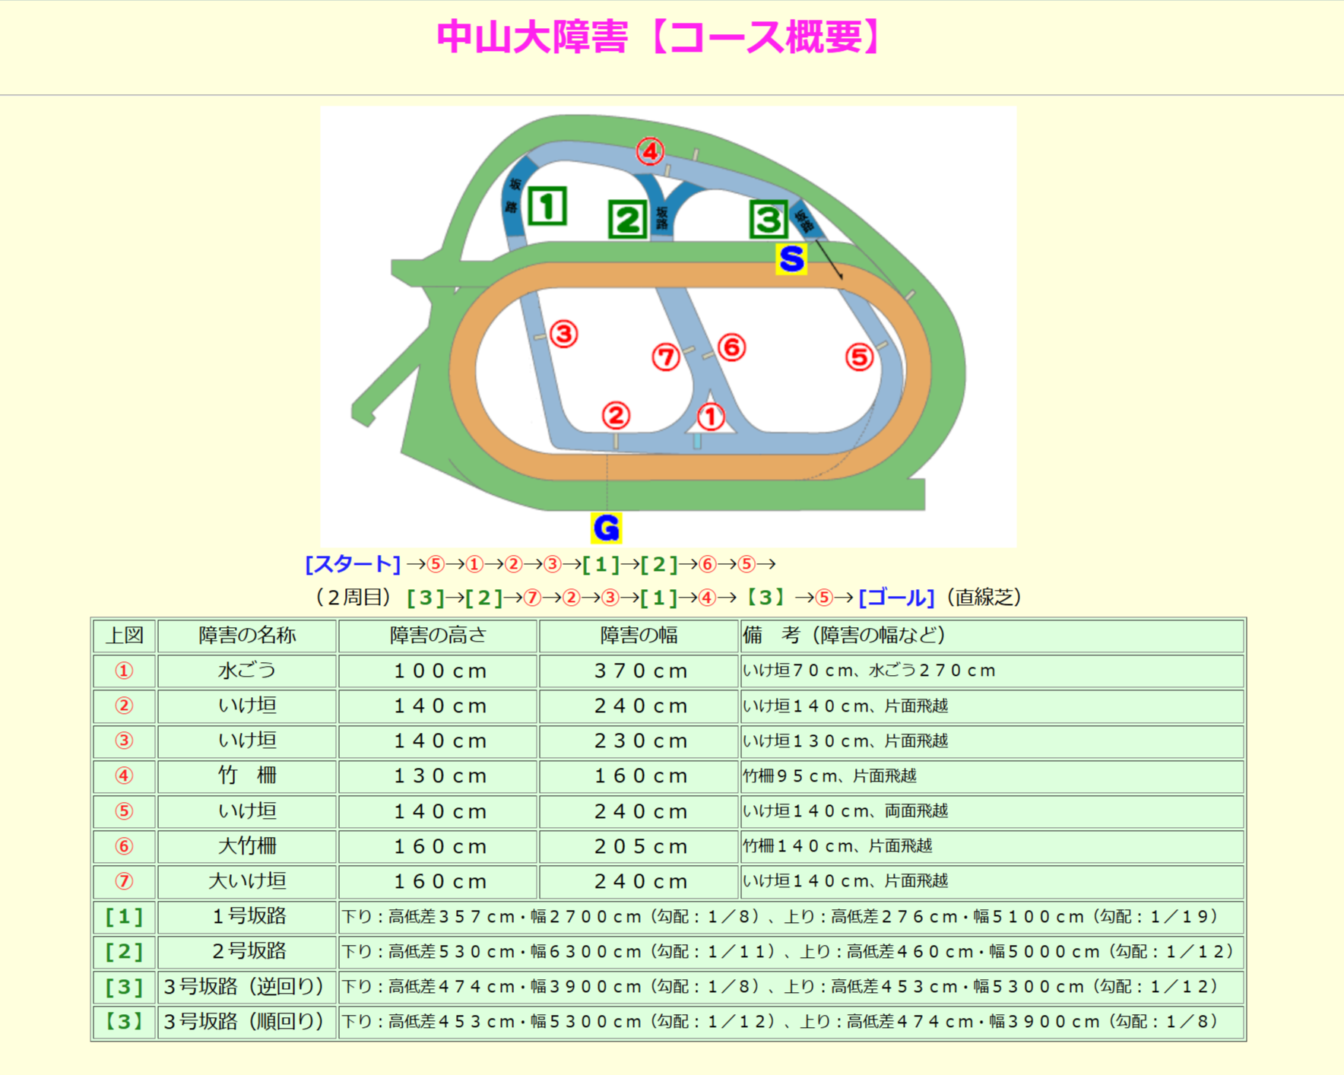Click the 障害の名称 table header cell
This screenshot has width=1344, height=1075.
pyautogui.click(x=247, y=636)
